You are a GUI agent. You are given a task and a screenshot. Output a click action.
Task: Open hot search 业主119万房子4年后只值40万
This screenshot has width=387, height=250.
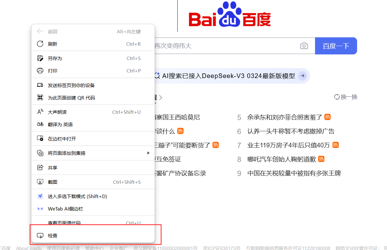[289, 145]
